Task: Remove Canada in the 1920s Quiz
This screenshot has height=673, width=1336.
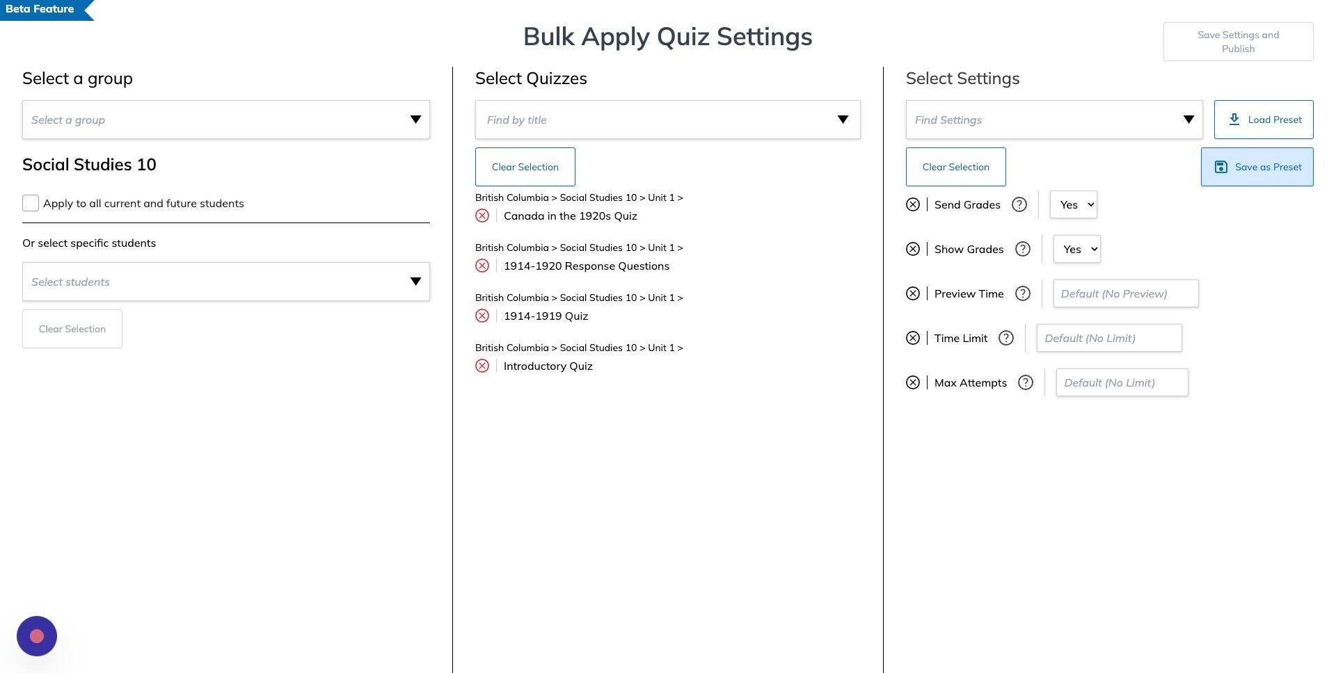Action: pyautogui.click(x=482, y=216)
